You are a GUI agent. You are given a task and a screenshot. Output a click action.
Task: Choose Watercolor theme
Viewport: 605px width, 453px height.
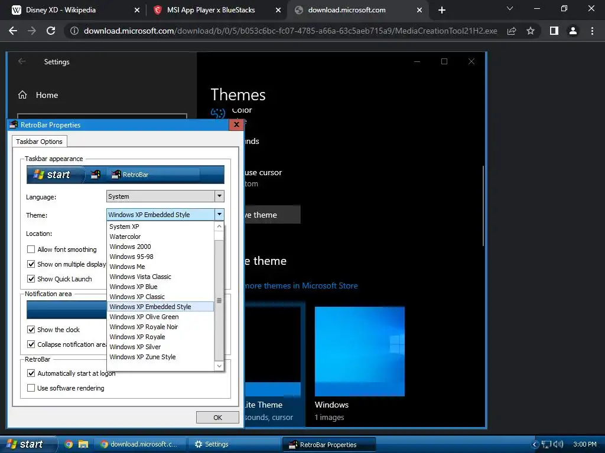160,237
